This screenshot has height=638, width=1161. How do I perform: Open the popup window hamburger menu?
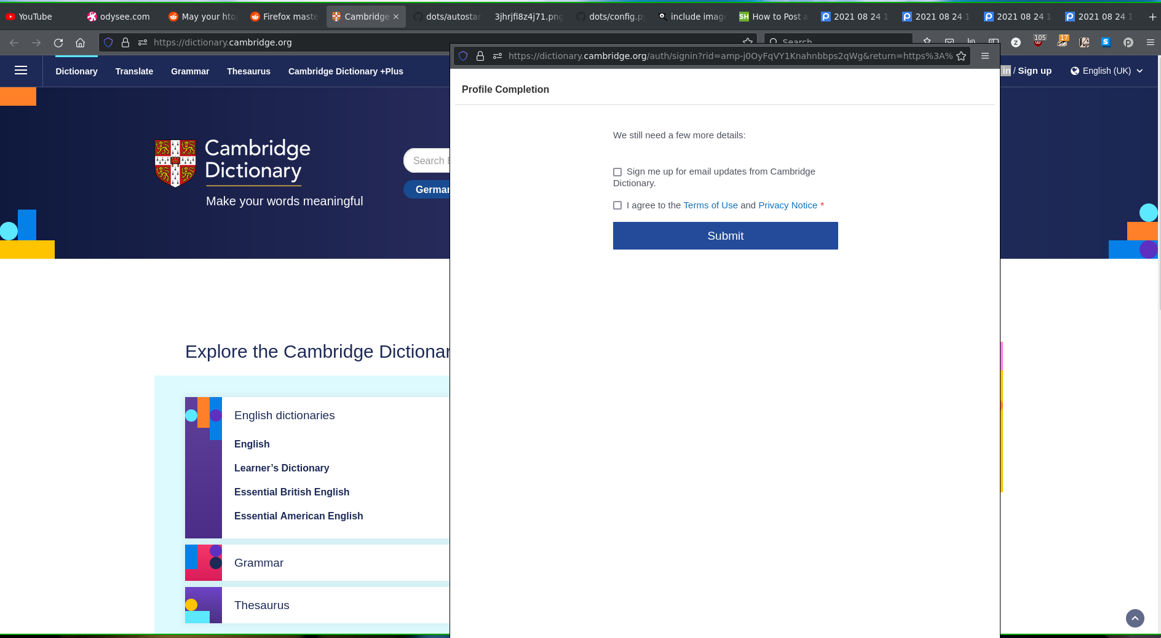[985, 56]
